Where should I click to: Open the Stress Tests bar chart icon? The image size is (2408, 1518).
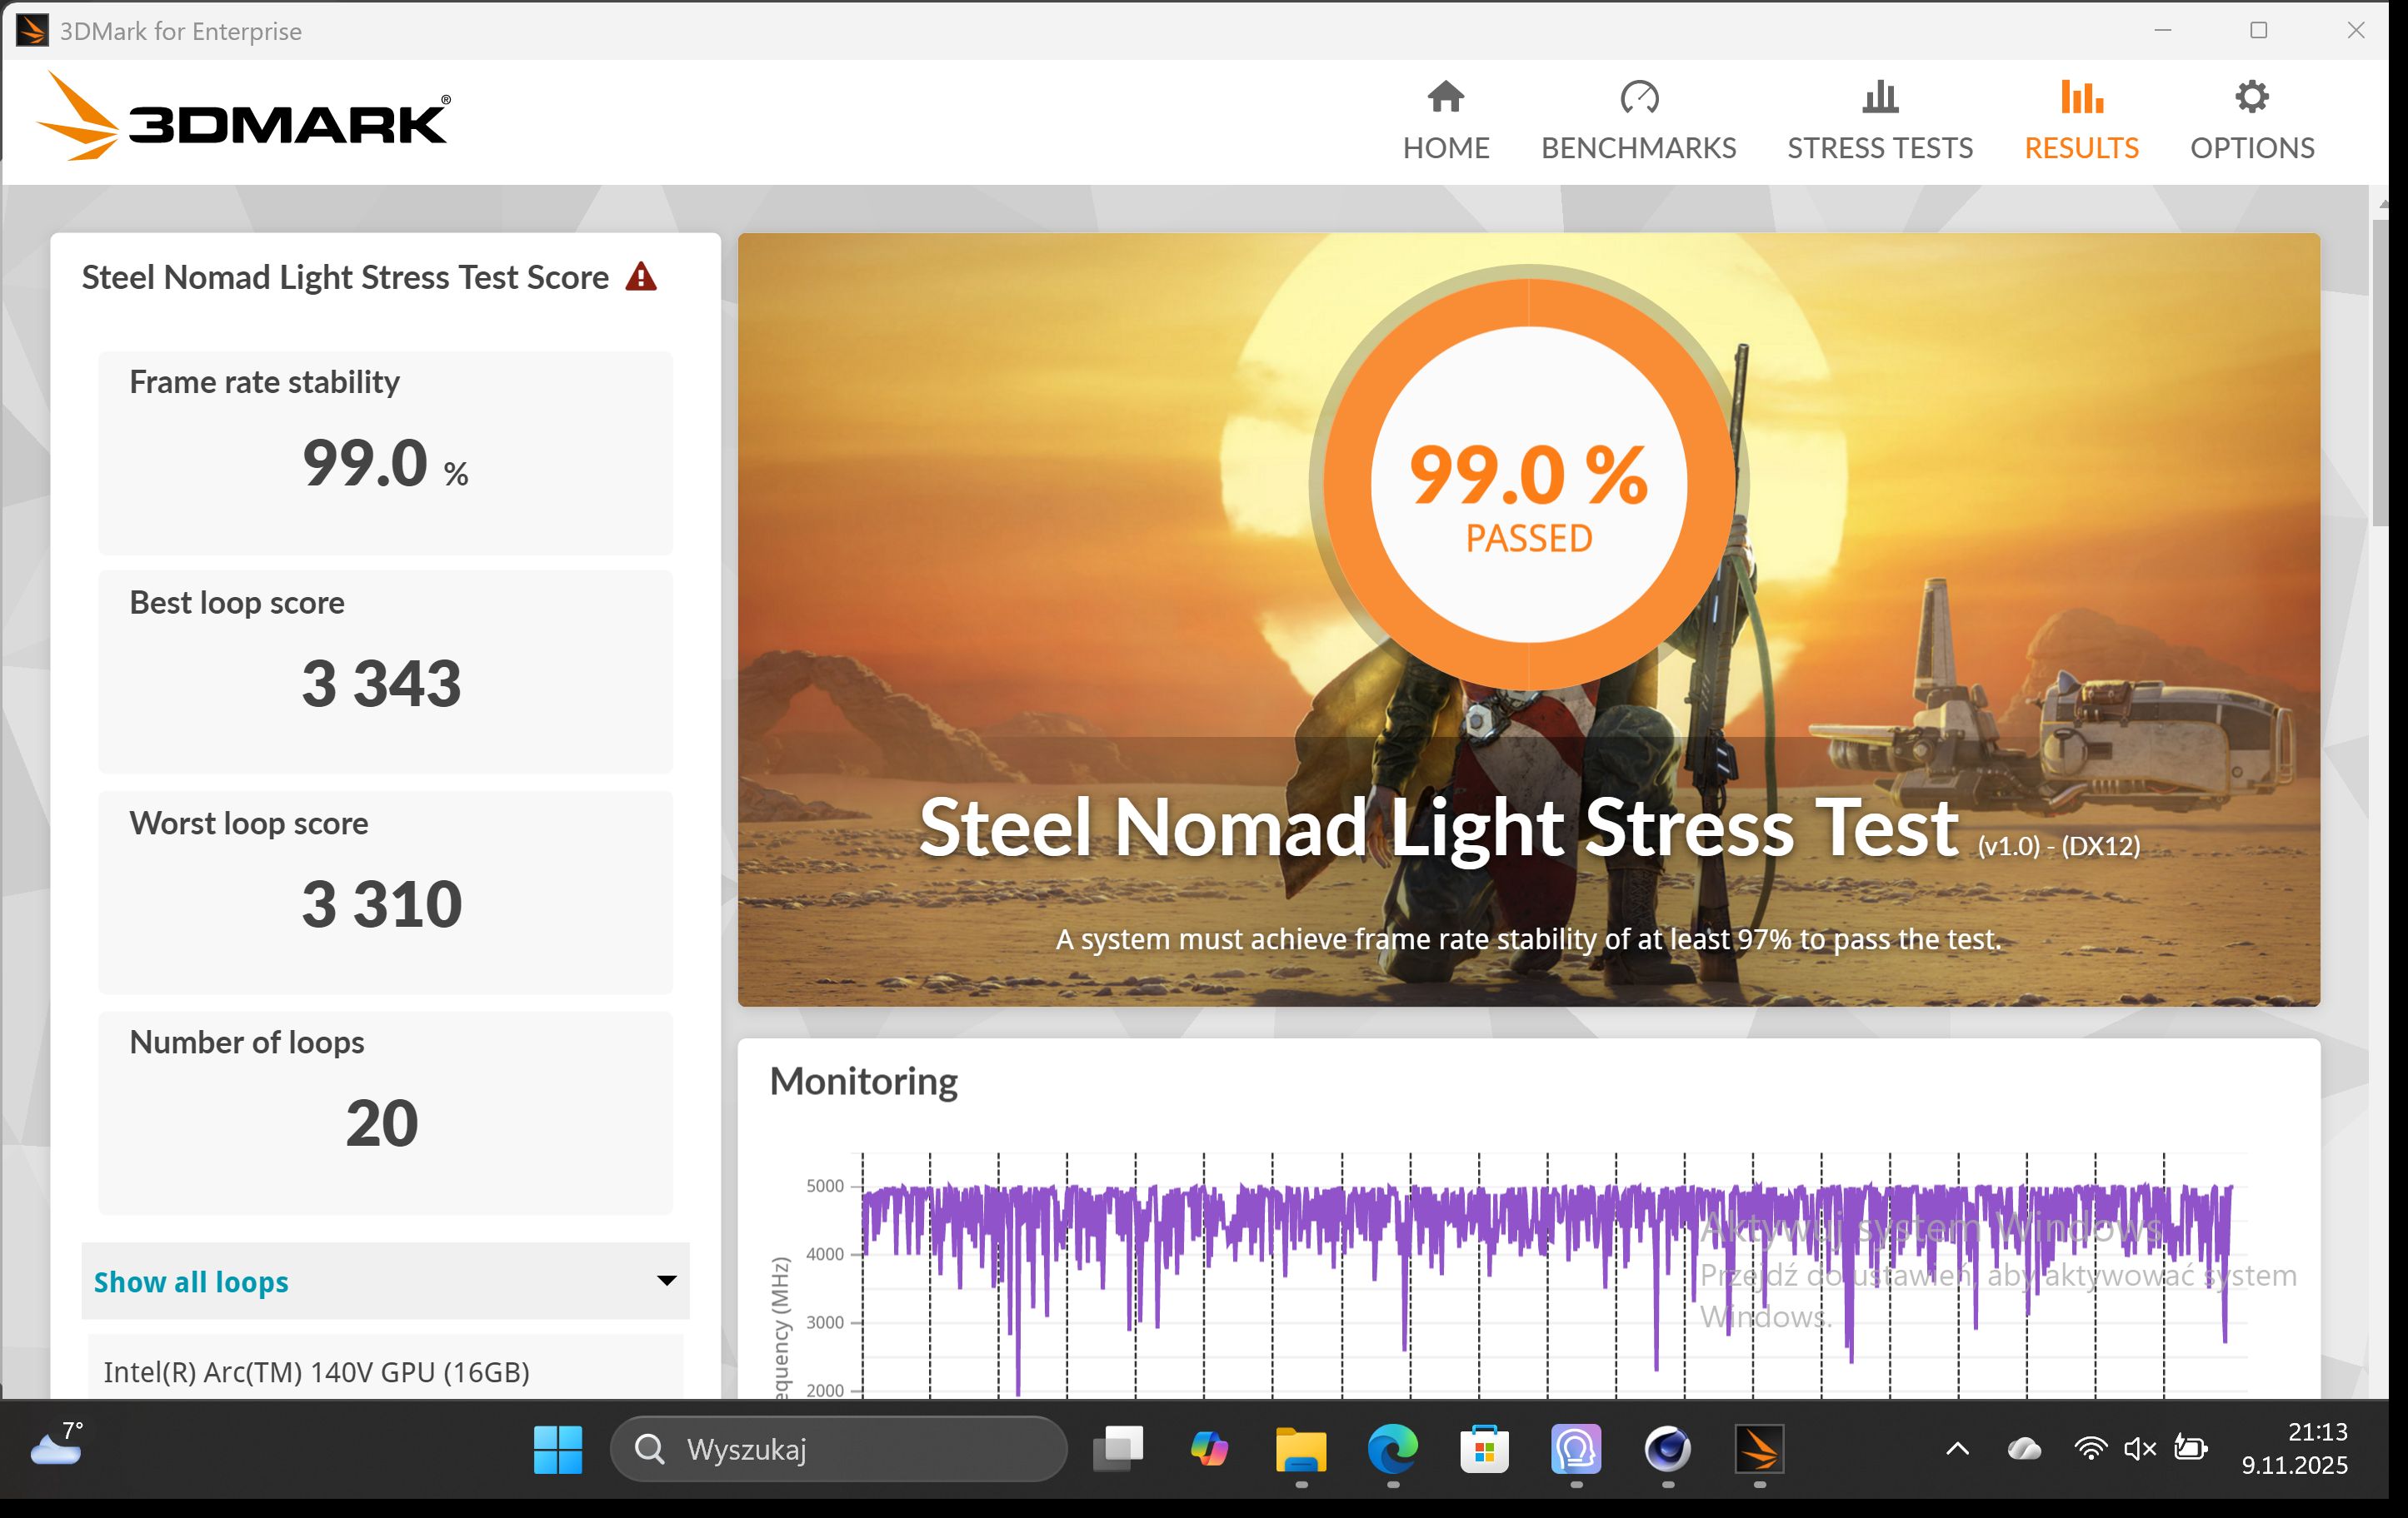click(1880, 97)
